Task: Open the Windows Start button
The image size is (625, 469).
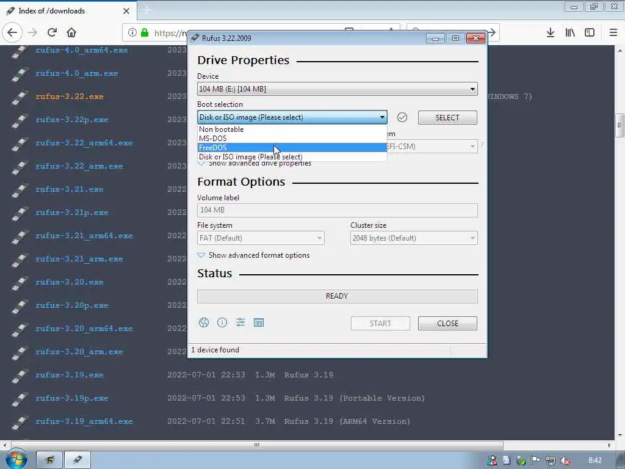Action: click(16, 459)
